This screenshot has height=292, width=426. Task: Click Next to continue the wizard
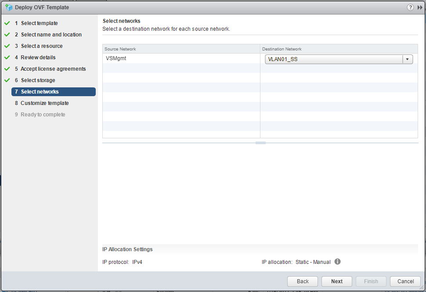[x=337, y=281]
